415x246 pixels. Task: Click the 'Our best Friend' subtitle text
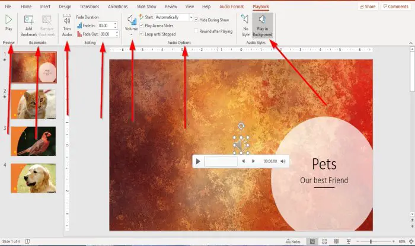[x=324, y=180]
